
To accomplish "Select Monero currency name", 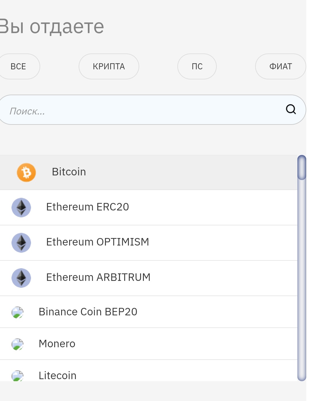I will point(57,344).
